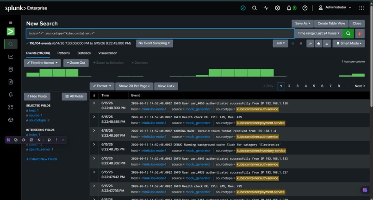Click Next in pagination
The height and width of the screenshot is (200, 373).
[360, 86]
